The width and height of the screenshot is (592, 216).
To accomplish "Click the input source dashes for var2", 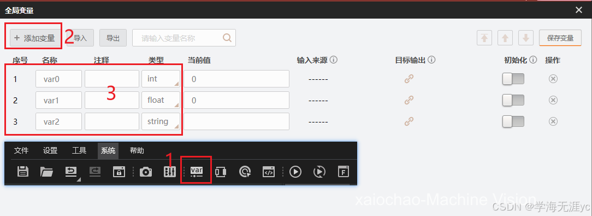I will pos(318,122).
